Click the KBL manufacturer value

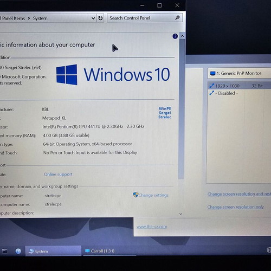click(46, 109)
